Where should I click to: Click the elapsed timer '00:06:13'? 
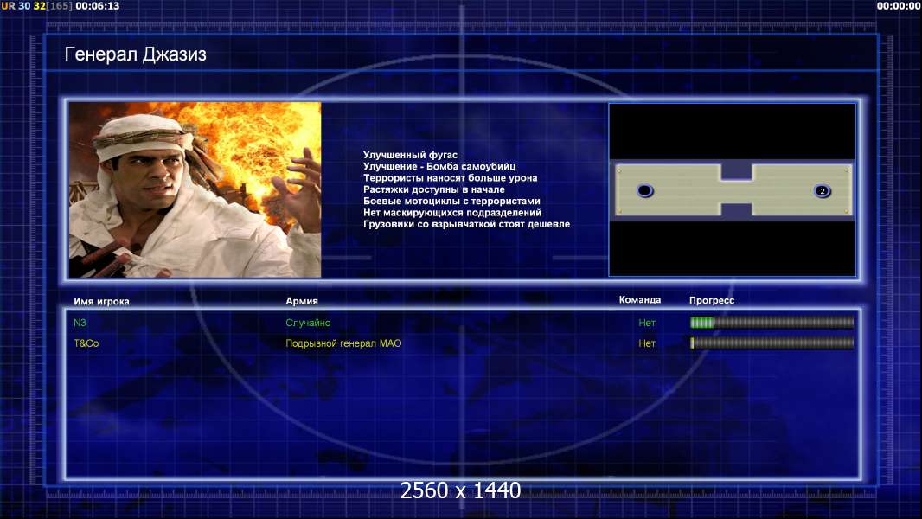pyautogui.click(x=97, y=6)
